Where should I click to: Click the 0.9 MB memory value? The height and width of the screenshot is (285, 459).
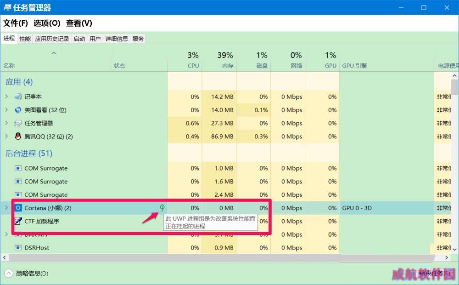[x=224, y=248]
